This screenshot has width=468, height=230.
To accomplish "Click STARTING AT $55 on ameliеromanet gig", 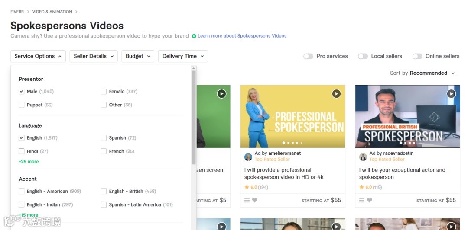I will (321, 200).
